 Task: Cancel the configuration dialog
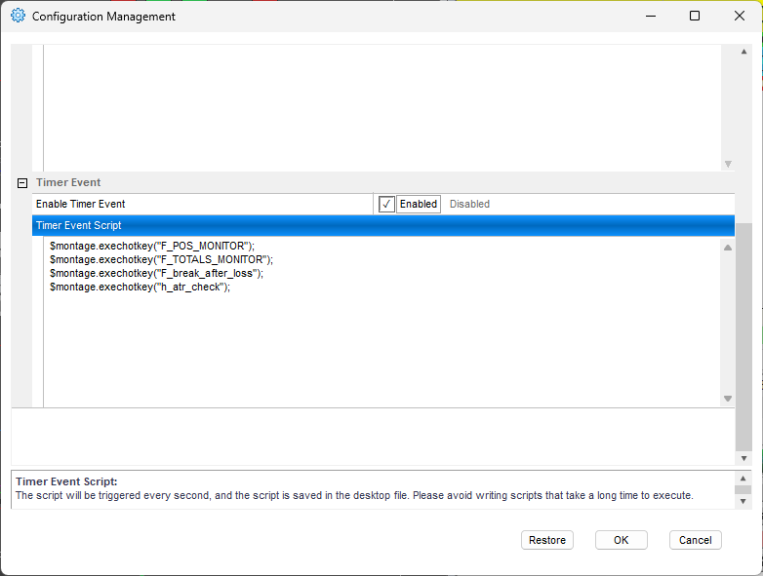click(695, 540)
